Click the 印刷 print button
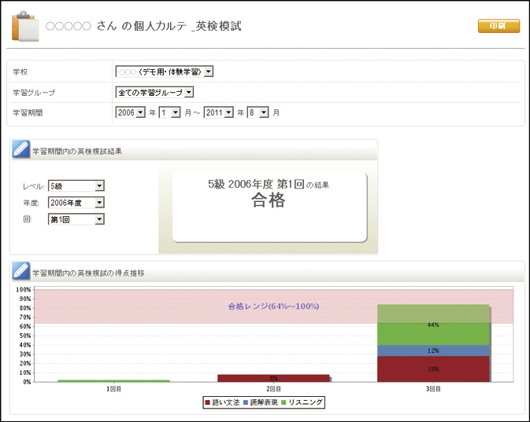 point(498,26)
